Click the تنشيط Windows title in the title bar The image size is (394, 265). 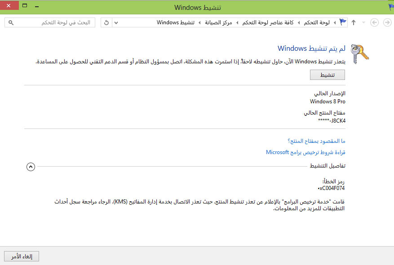[198, 8]
